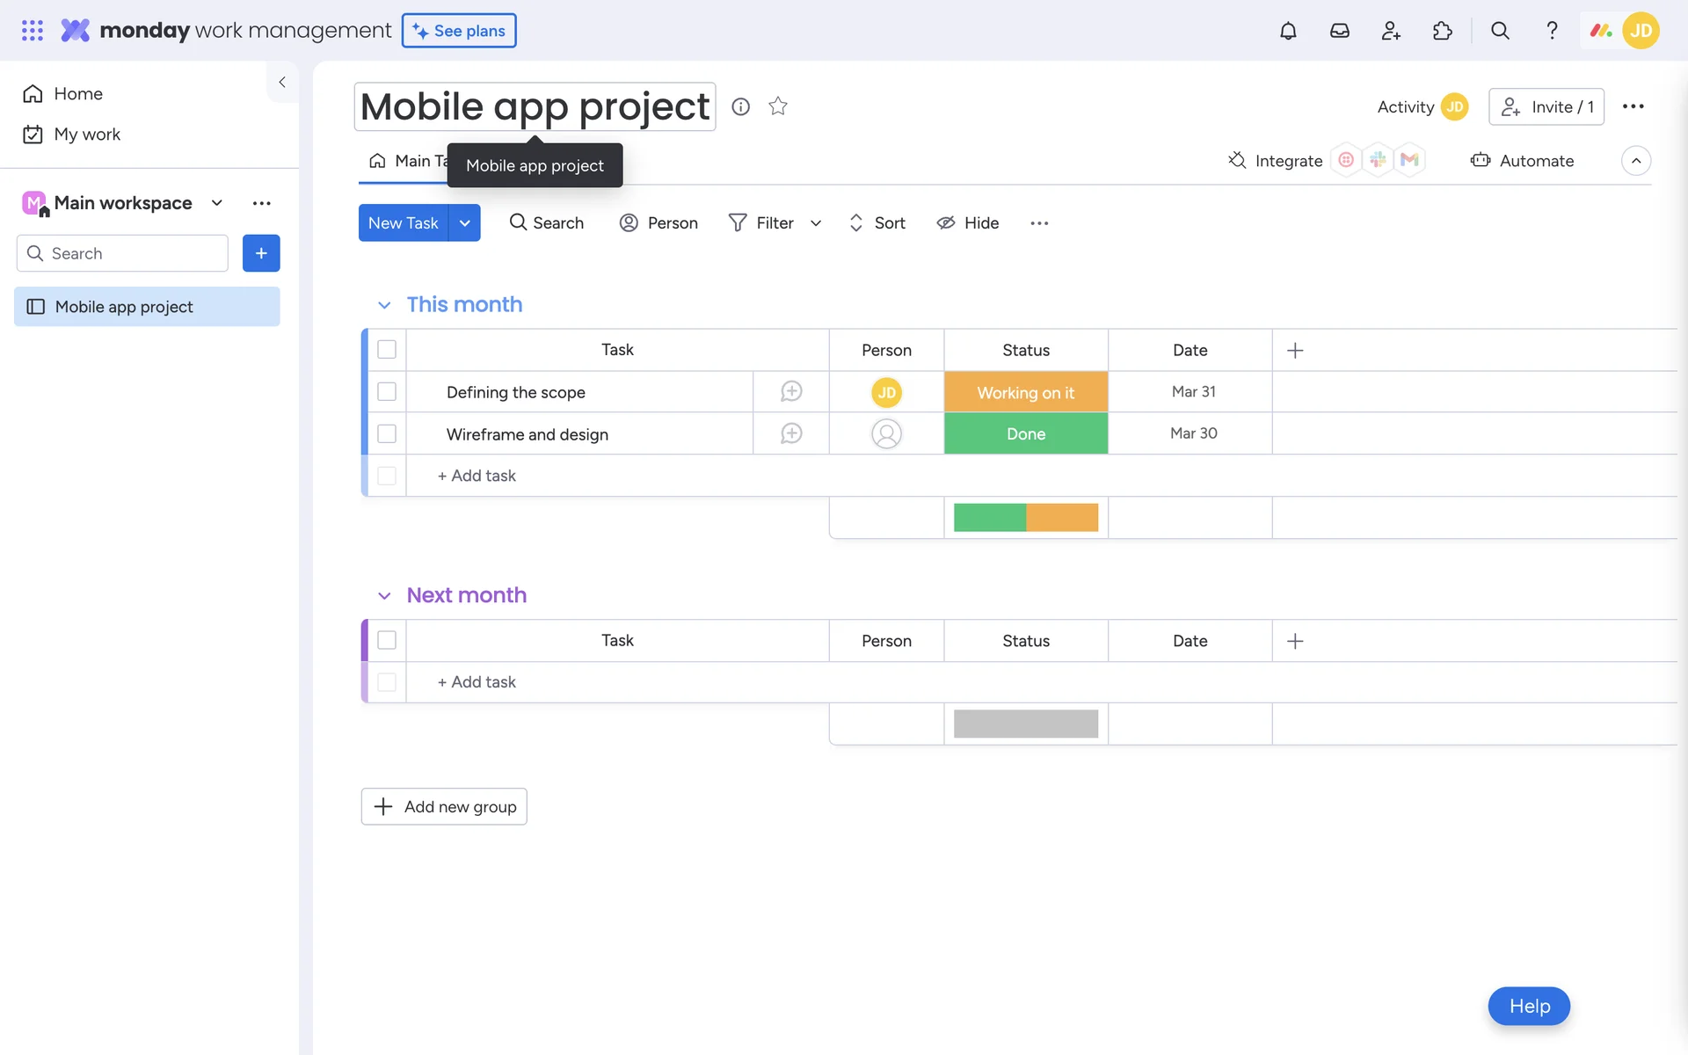This screenshot has width=1688, height=1055.
Task: Select all tasks in Next month group
Action: point(387,641)
